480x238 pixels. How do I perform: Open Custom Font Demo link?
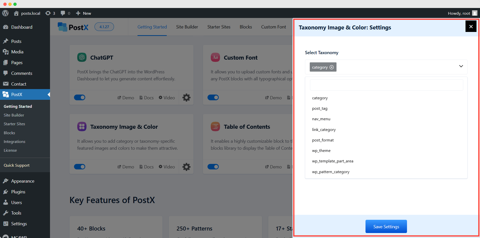tap(273, 98)
